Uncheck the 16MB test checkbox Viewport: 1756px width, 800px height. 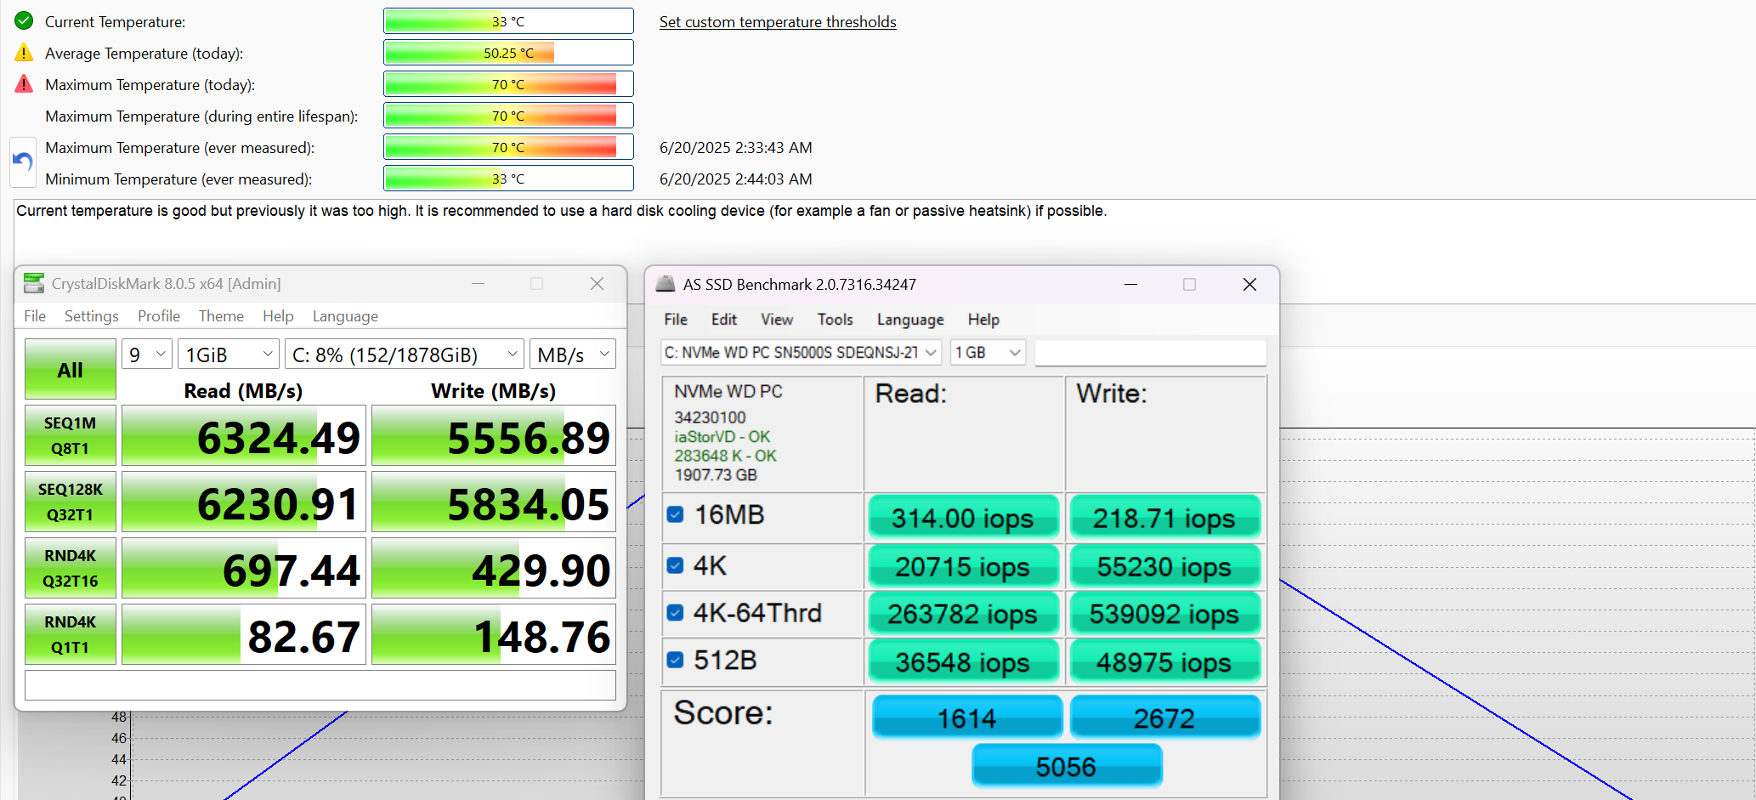tap(675, 514)
